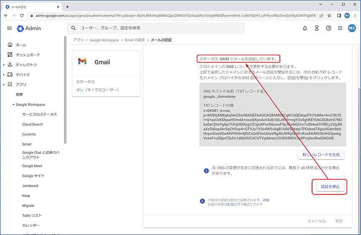This screenshot has width=361, height=235.
Task: Click Gmail の設定 breadcrumb
Action: click(135, 40)
